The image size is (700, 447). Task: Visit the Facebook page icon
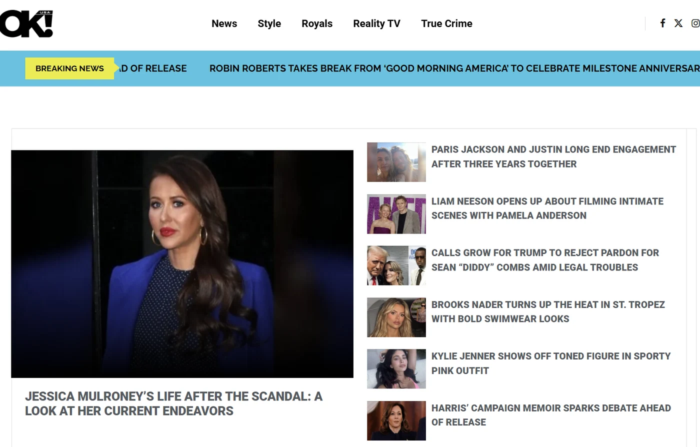[x=662, y=23]
